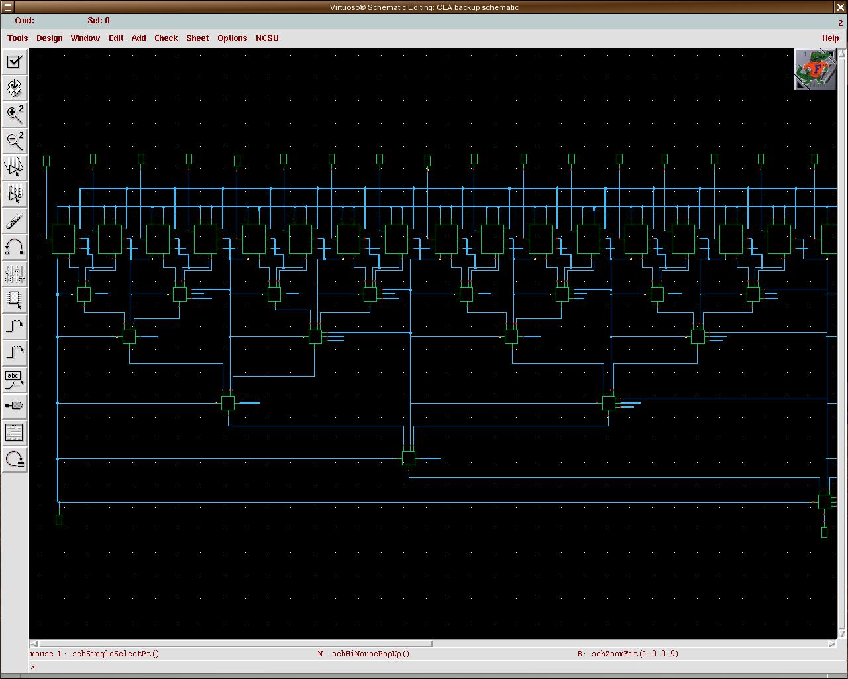Zoom out by 2 with magnifier icon
Screen dimensions: 848x679
click(x=15, y=141)
